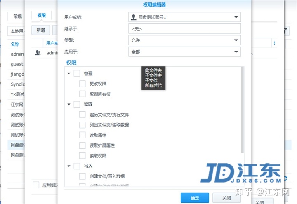Click the 关闭 button in the permission editor
This screenshot has width=297, height=204.
tap(226, 198)
